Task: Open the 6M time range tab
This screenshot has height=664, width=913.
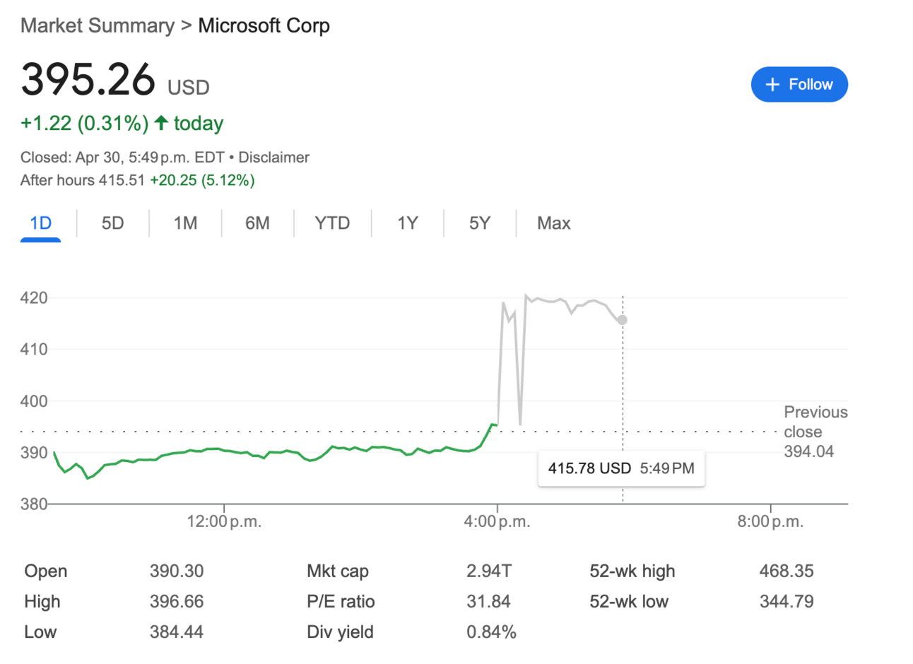Action: pos(257,223)
